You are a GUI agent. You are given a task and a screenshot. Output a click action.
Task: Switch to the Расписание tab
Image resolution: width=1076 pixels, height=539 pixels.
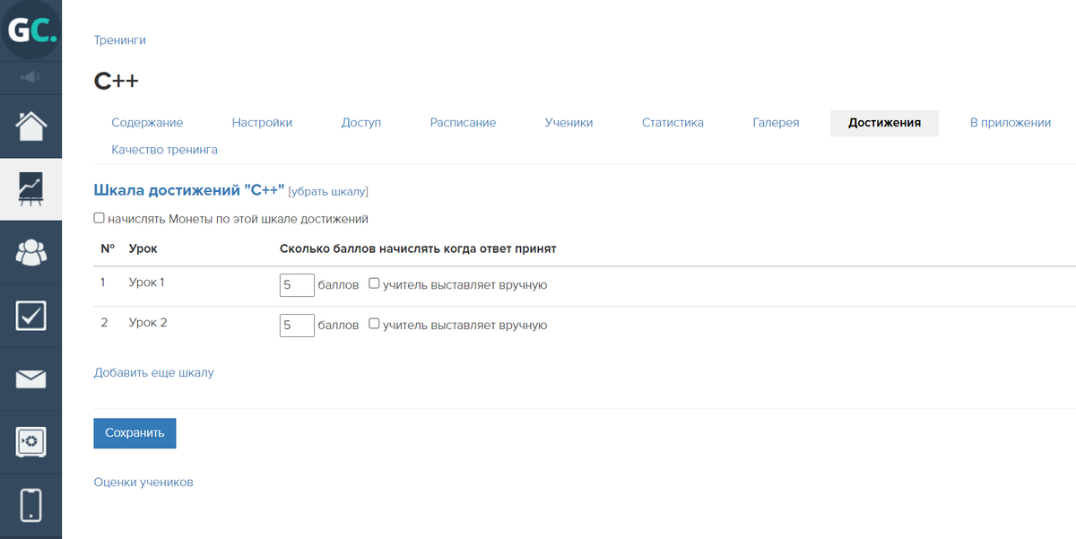pyautogui.click(x=463, y=123)
